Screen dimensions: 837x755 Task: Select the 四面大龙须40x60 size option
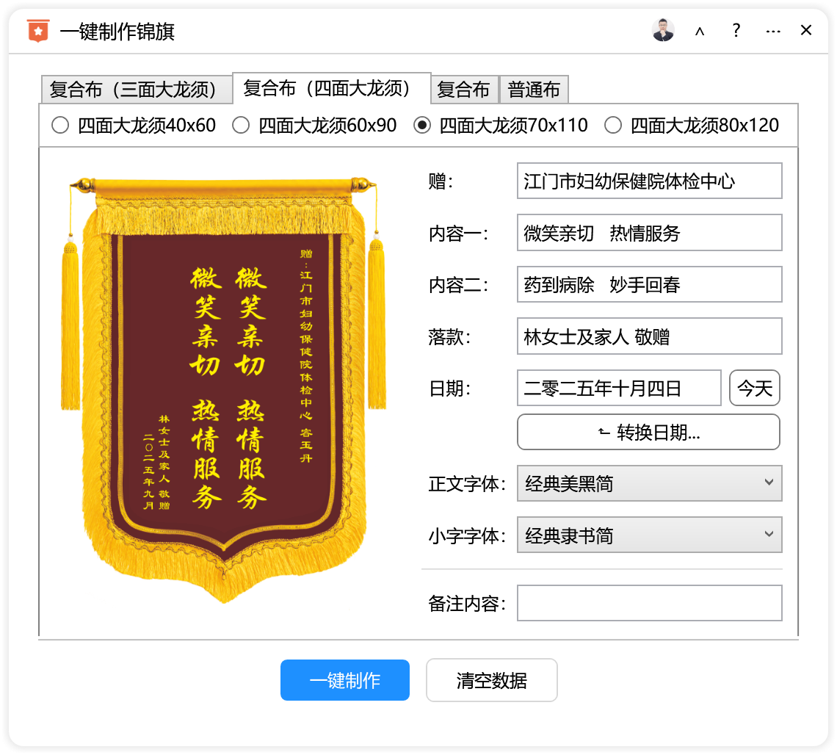pos(60,126)
